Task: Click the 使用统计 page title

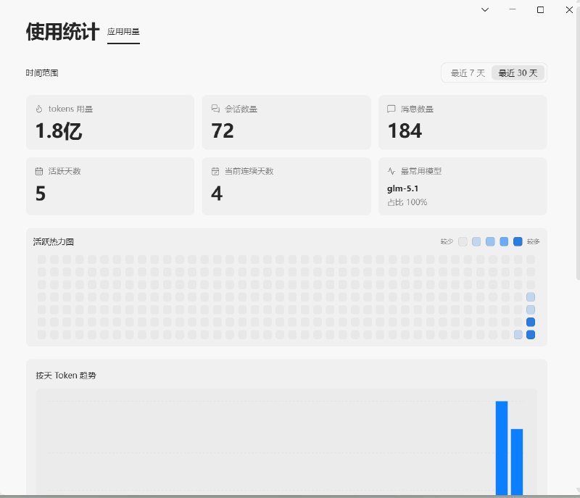Action: coord(62,32)
